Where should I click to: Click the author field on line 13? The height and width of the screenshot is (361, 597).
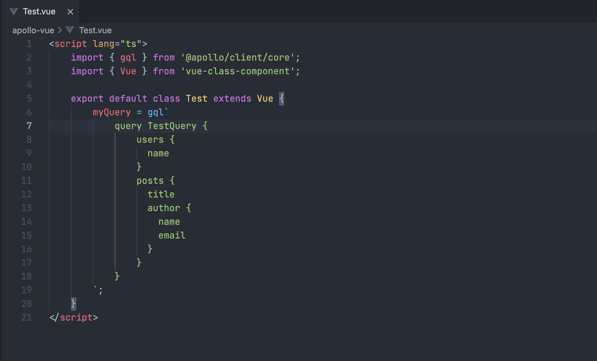(x=164, y=208)
